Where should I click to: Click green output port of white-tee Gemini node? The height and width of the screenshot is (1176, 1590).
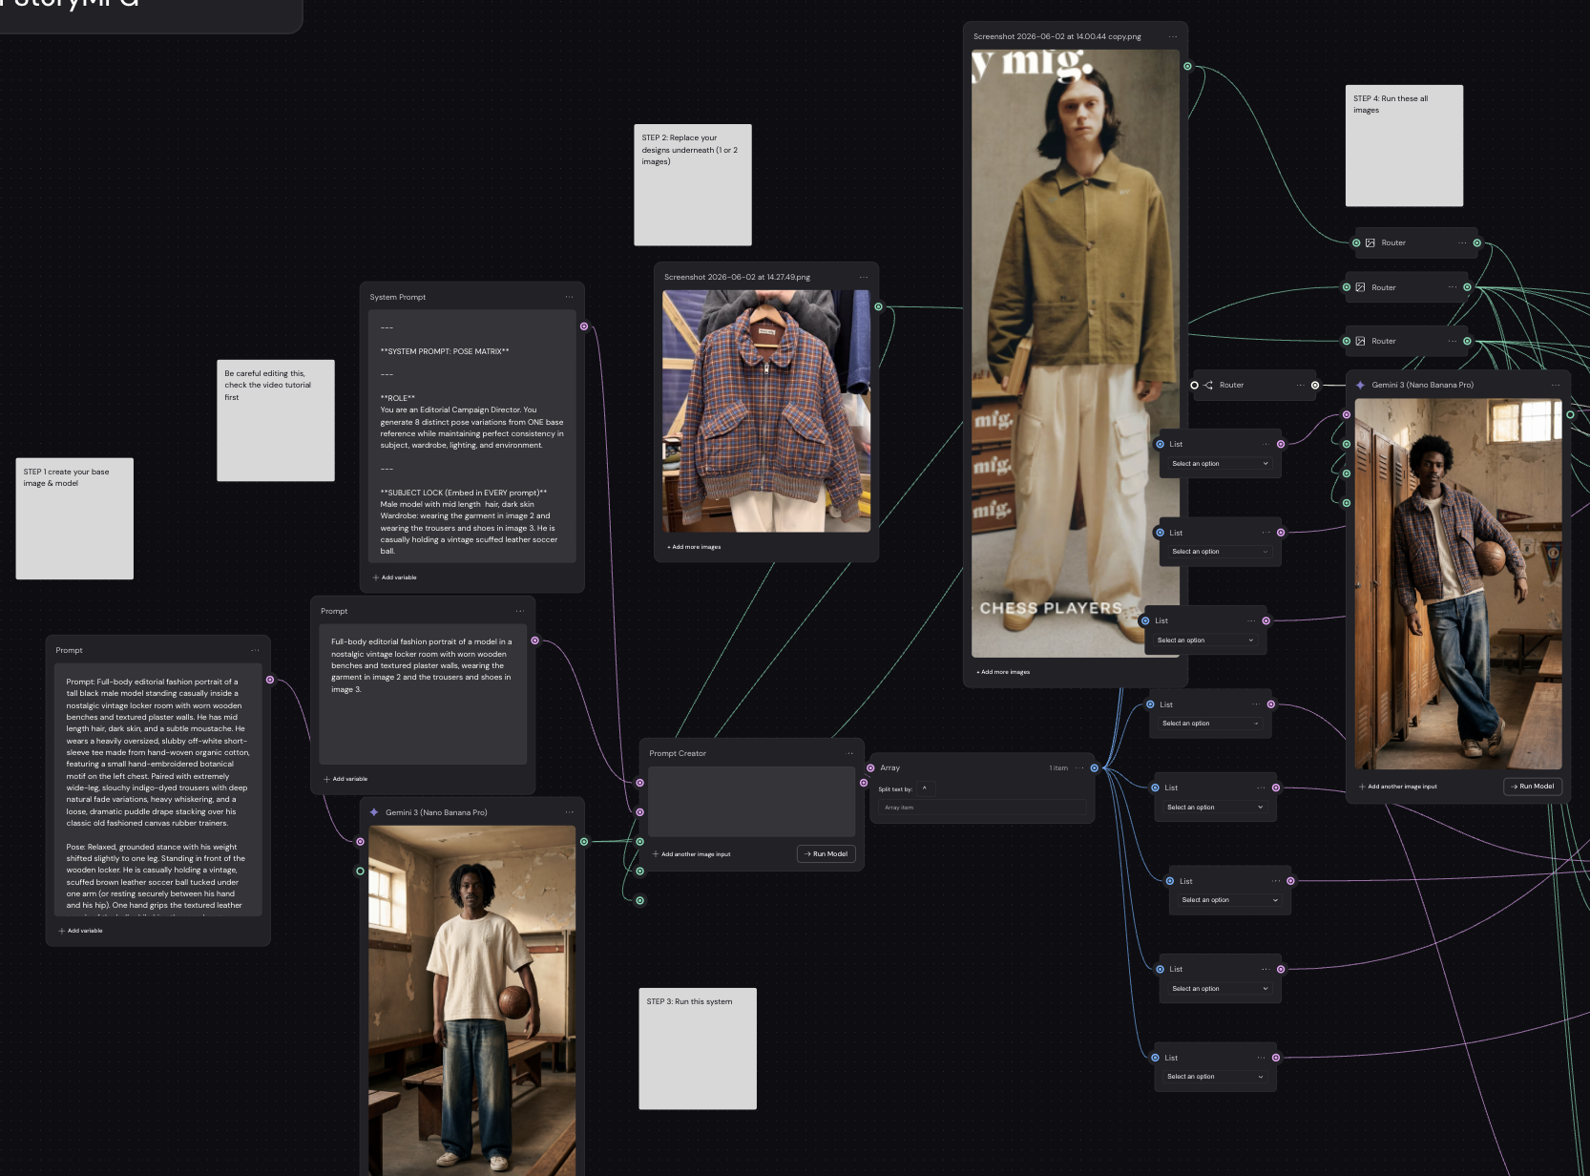tap(584, 842)
